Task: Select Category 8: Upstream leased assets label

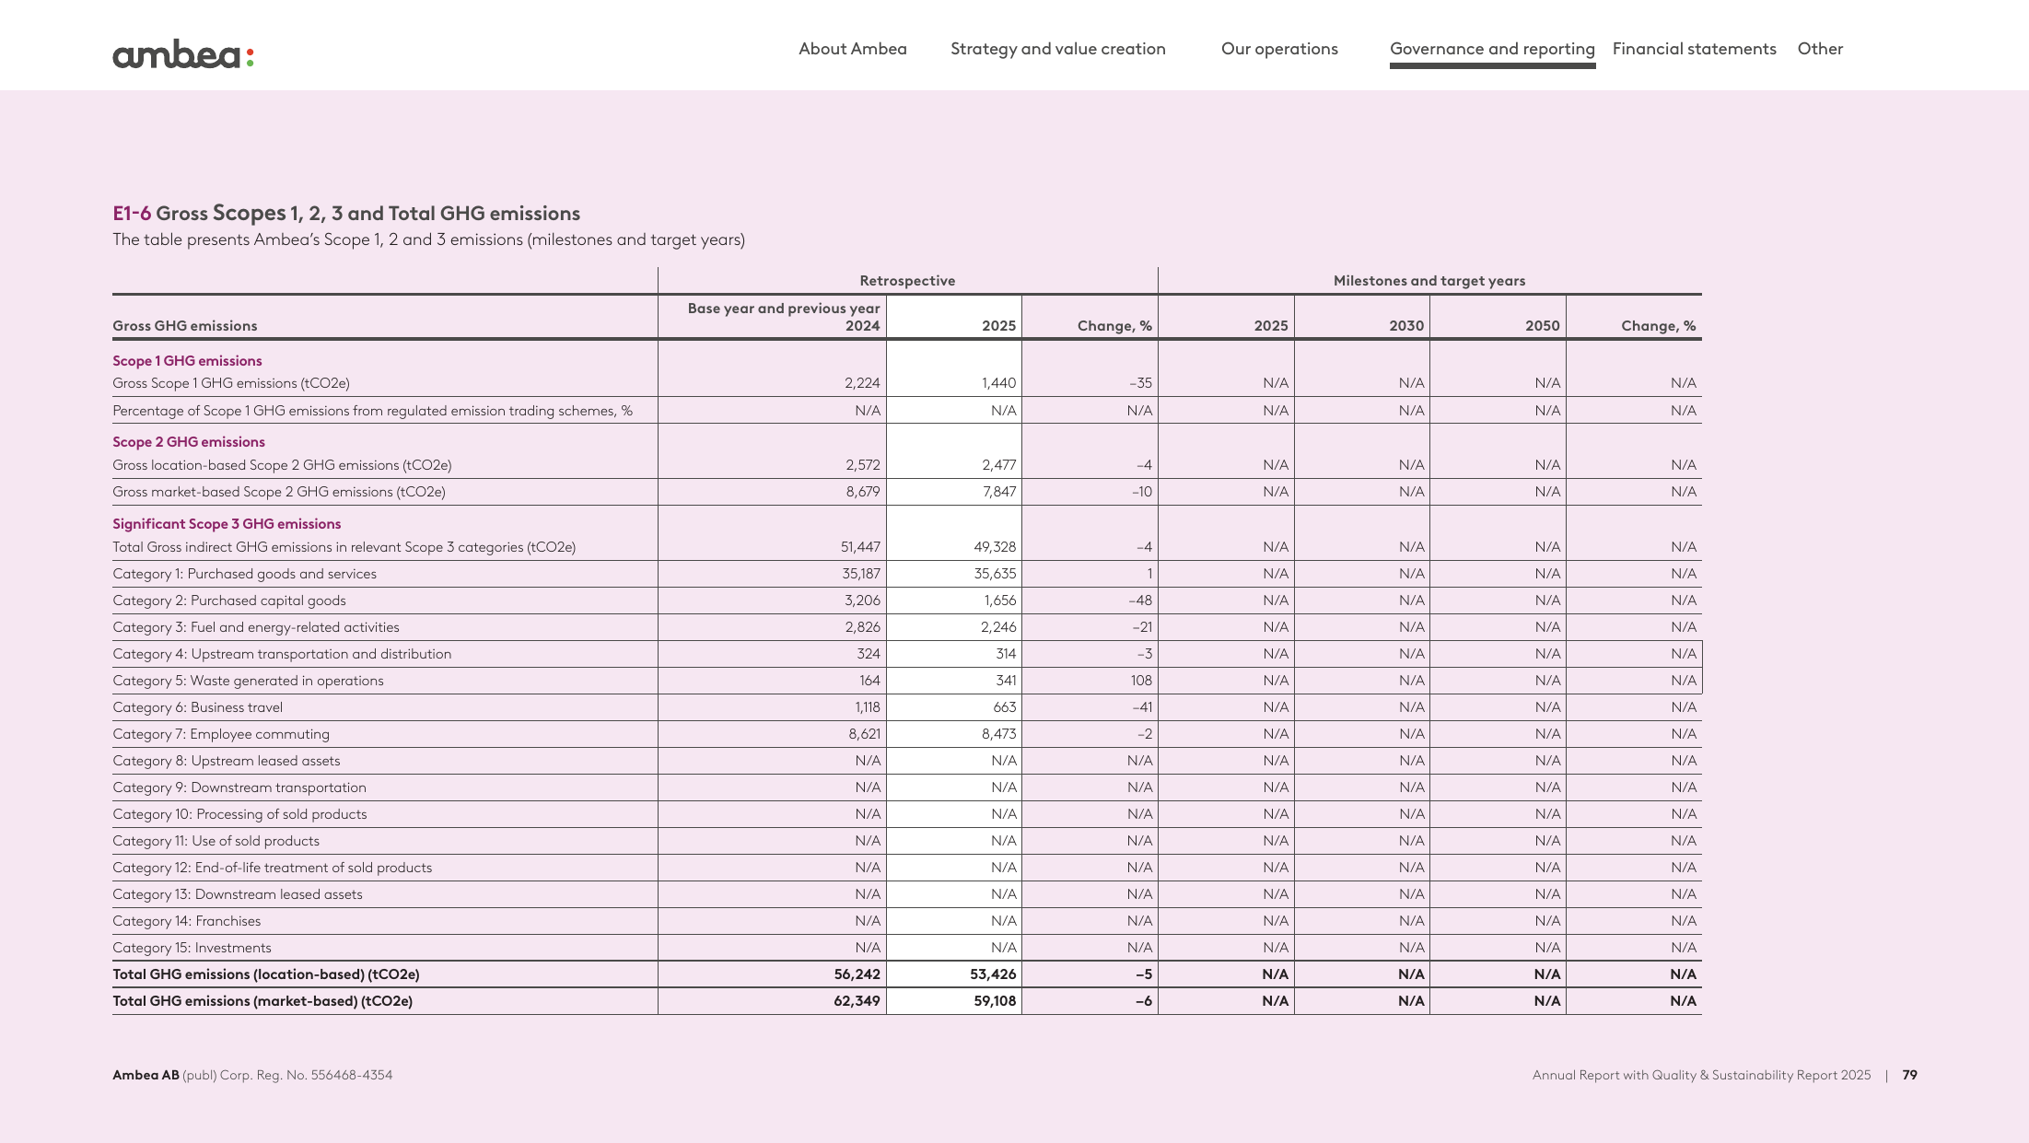Action: click(x=227, y=761)
